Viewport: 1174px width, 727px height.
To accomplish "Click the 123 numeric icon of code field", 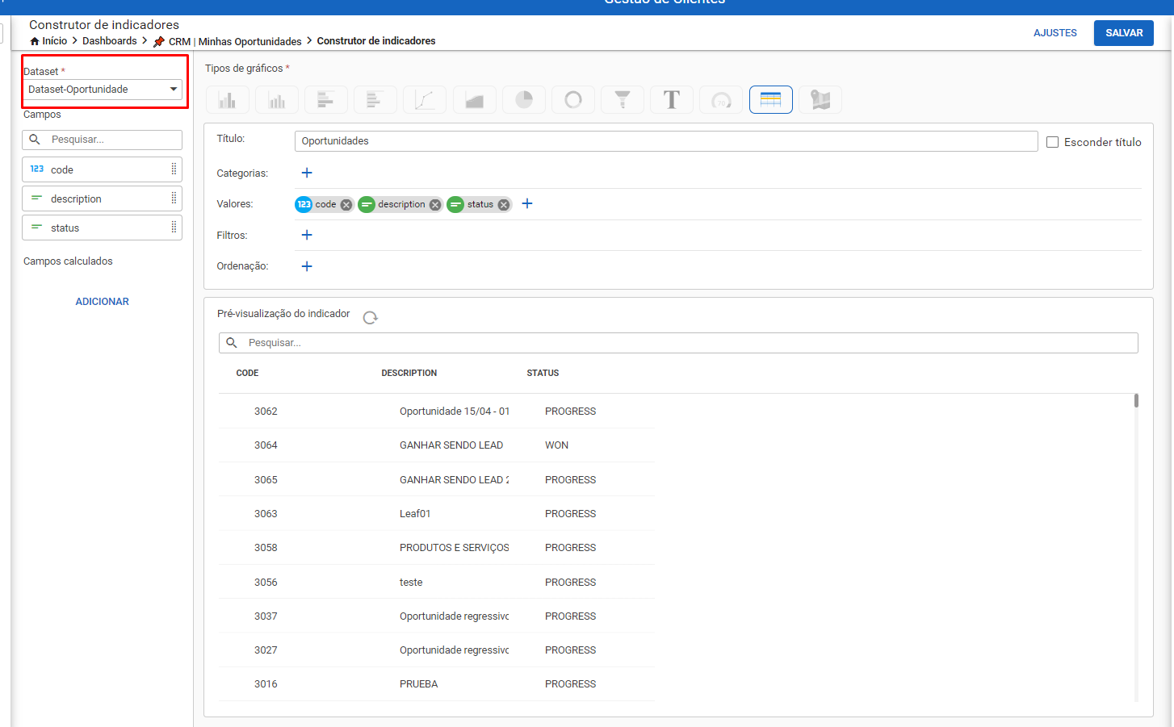I will pyautogui.click(x=37, y=169).
